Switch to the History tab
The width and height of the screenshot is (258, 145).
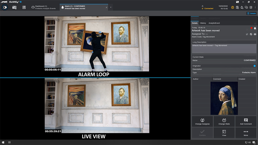point(203,23)
